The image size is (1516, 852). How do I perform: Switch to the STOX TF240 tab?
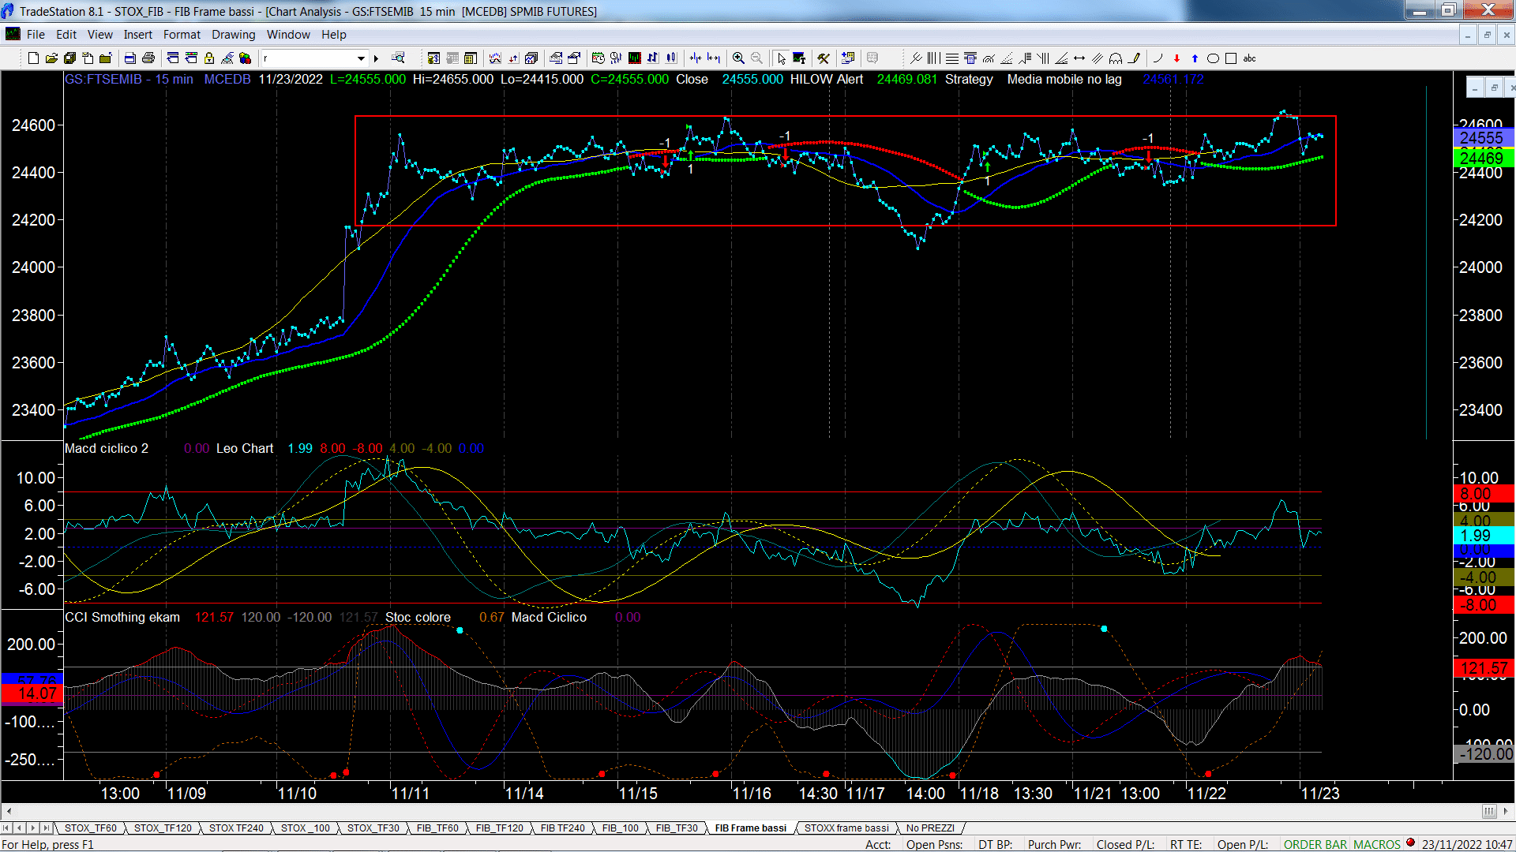tap(236, 828)
